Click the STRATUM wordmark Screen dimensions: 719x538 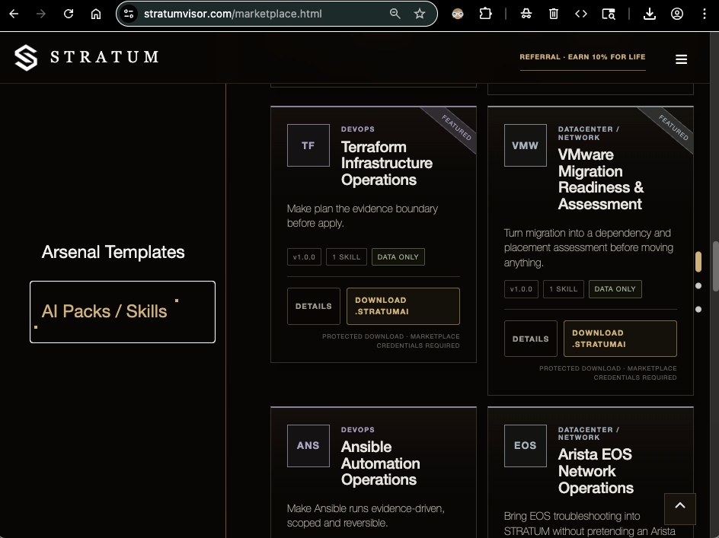coord(105,57)
